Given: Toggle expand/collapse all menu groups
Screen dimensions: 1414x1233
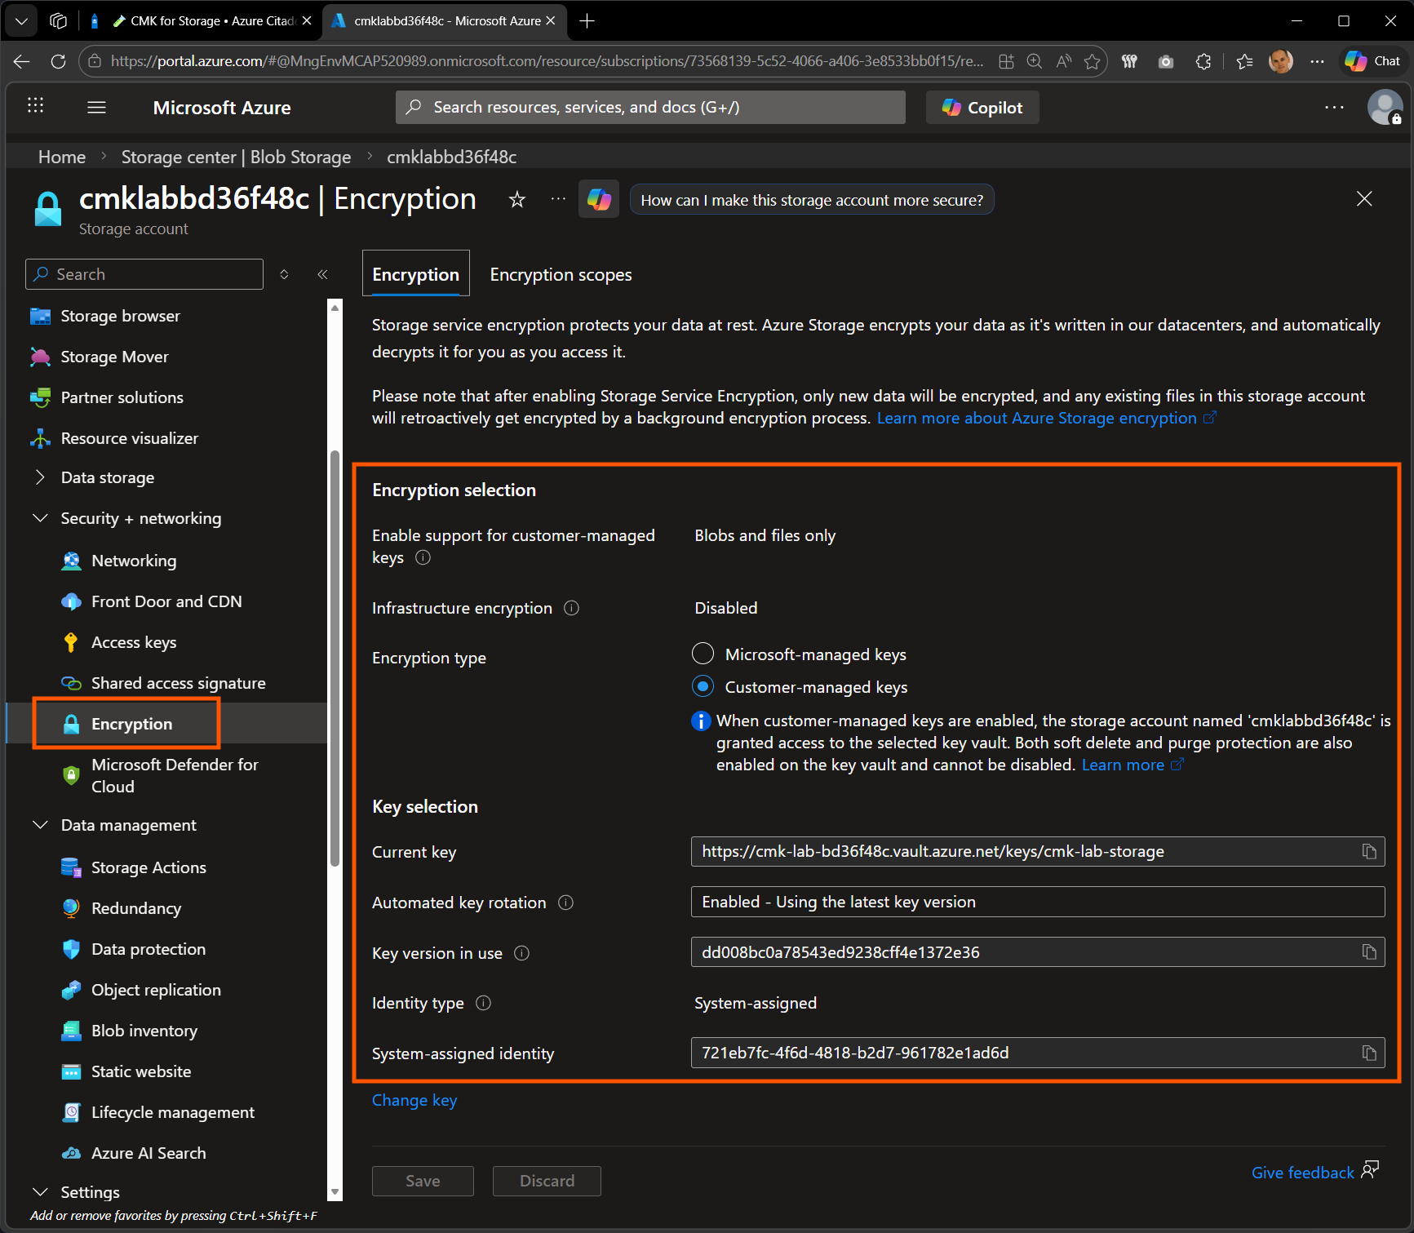Looking at the screenshot, I should click(x=284, y=274).
